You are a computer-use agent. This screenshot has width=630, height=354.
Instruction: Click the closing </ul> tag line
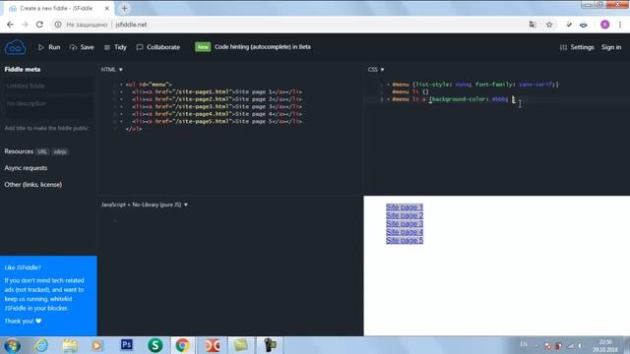click(134, 129)
